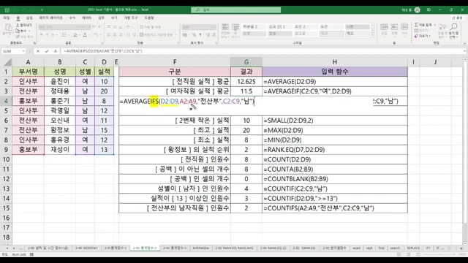Screen dimensions: 468x263
Task: Click the Borders icon in font group
Action: click(64, 35)
